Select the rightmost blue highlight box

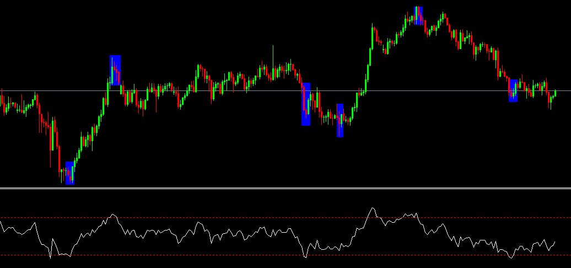[513, 90]
